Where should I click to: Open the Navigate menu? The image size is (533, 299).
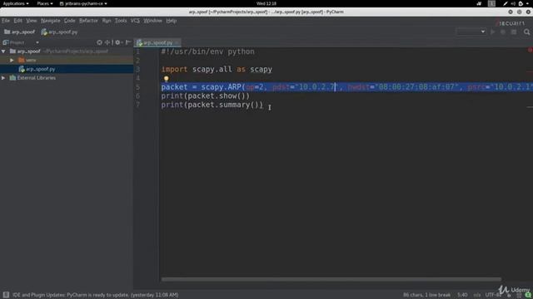(x=50, y=21)
